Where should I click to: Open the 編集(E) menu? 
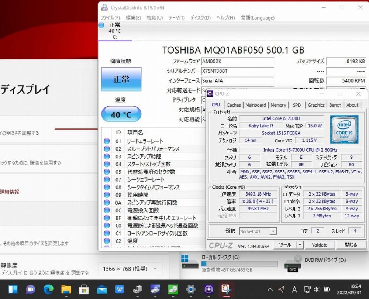pos(133,18)
